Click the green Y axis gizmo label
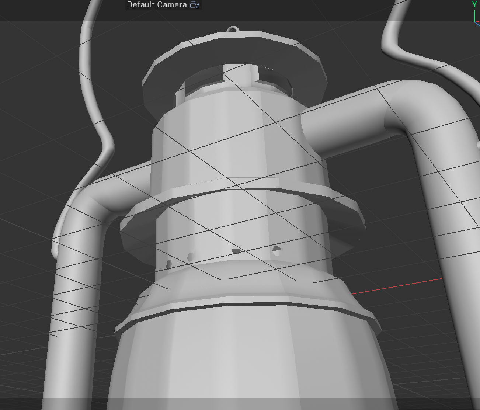The image size is (480, 410). pyautogui.click(x=474, y=4)
